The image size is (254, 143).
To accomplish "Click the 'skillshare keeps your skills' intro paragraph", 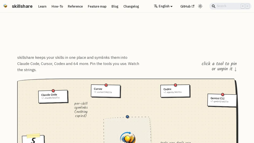I will pyautogui.click(x=78, y=64).
